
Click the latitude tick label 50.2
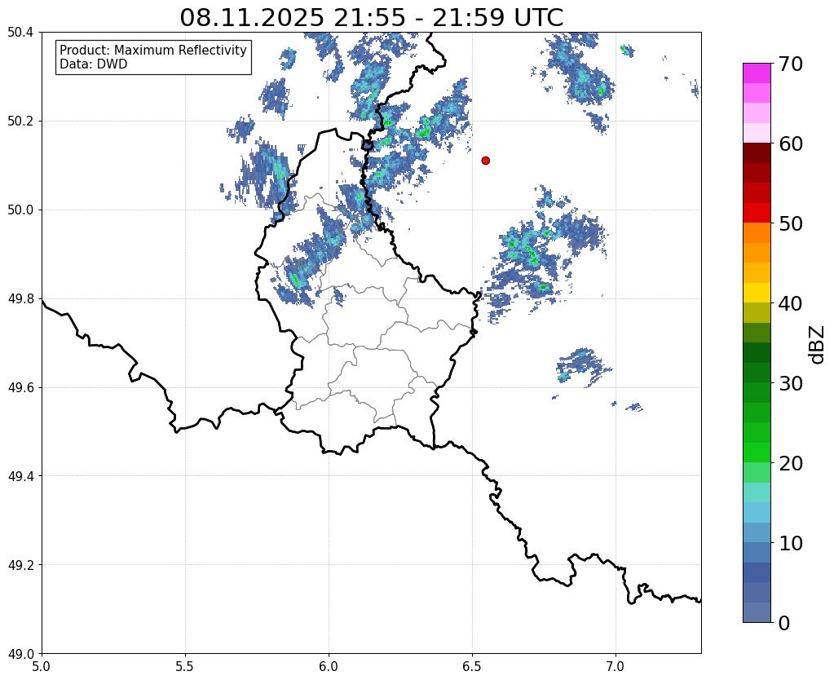point(20,121)
